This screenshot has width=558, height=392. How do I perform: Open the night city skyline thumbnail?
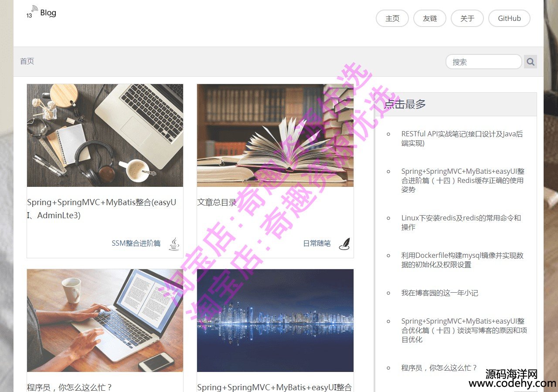pyautogui.click(x=275, y=321)
